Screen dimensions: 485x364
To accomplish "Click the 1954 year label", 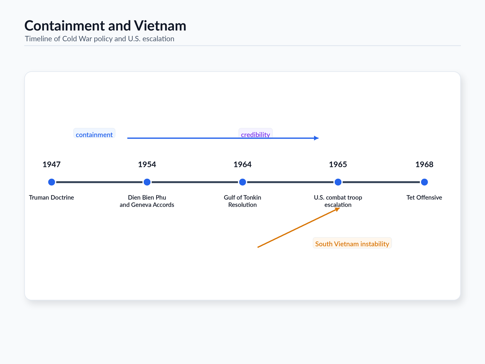I will 147,164.
